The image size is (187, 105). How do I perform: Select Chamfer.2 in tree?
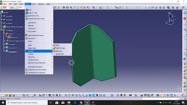point(12,48)
